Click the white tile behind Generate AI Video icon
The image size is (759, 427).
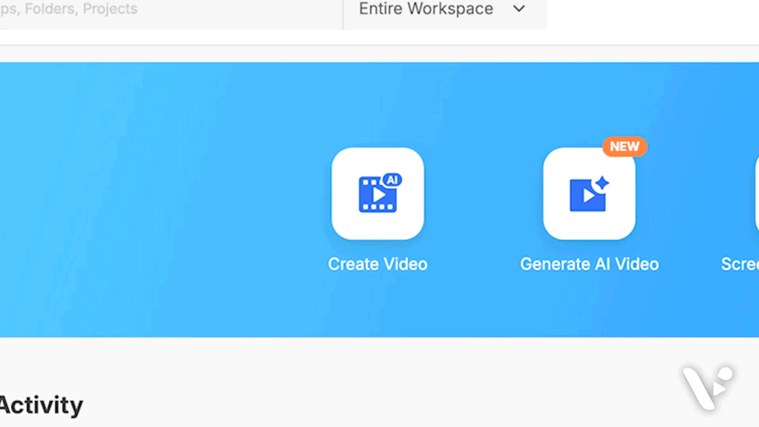coord(557,225)
